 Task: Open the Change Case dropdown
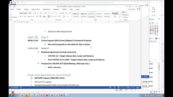[41, 13]
